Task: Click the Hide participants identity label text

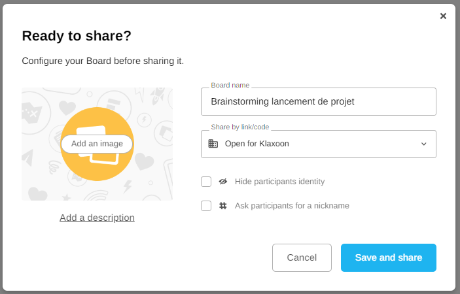Action: coord(279,182)
